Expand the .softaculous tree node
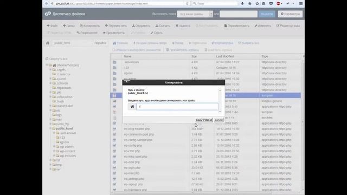This screenshot has height=195, width=347. 50,97
